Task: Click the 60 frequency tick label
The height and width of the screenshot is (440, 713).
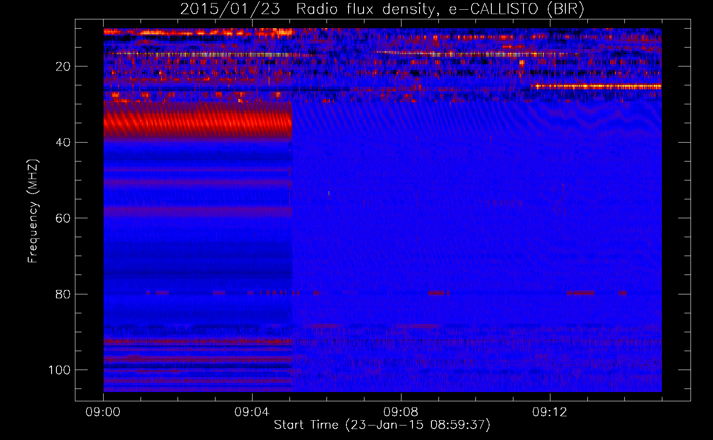Action: (63, 218)
